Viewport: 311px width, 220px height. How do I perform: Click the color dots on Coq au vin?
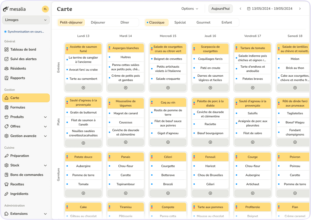(x=152, y=102)
